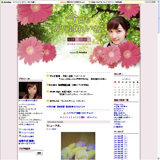Image resolution: width=160 pixels, height=160 pixels.
Task: Go to page 3 of posts
Action: click(69, 117)
